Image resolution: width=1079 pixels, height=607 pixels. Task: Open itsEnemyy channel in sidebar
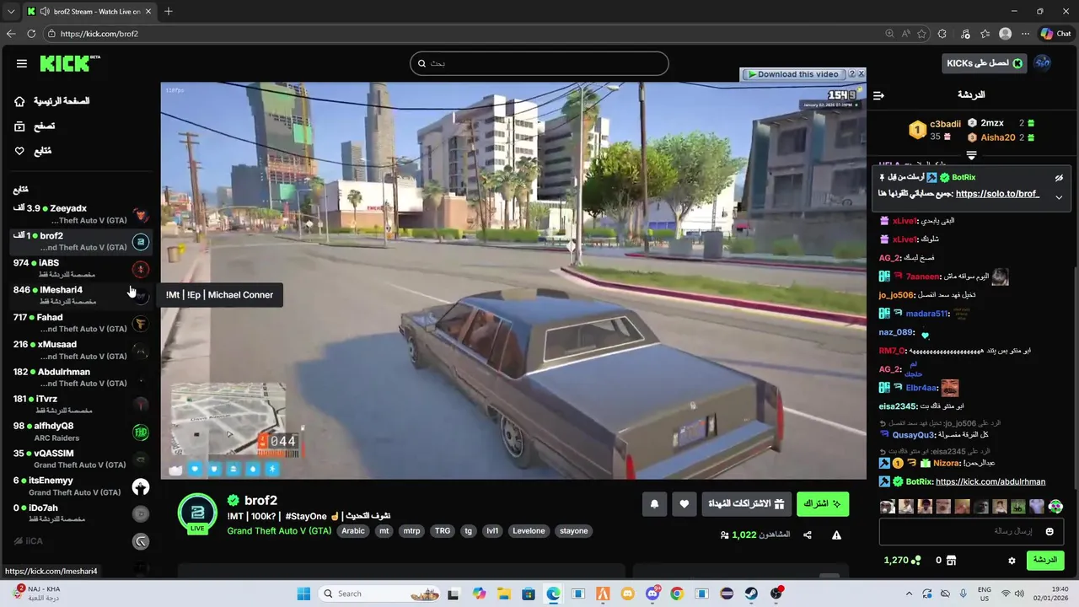point(80,486)
